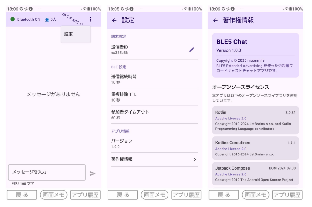This screenshot has height=207, width=312.
Task: Expand 著作権情報 using its chevron arrow
Action: 195,160
